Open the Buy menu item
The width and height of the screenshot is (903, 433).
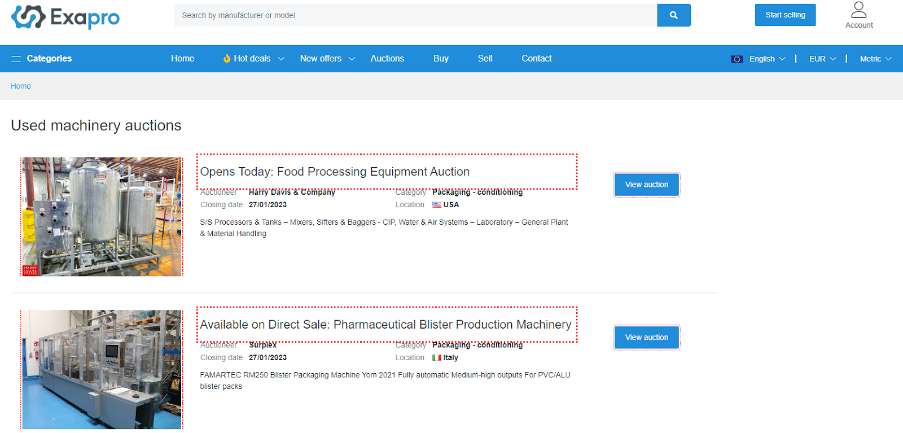point(441,59)
